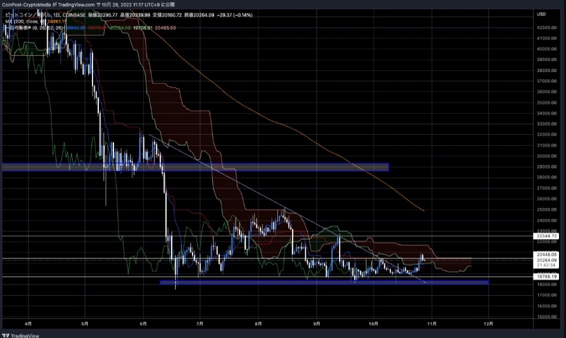
Task: Select the blue support zone near 18000
Action: 324,282
